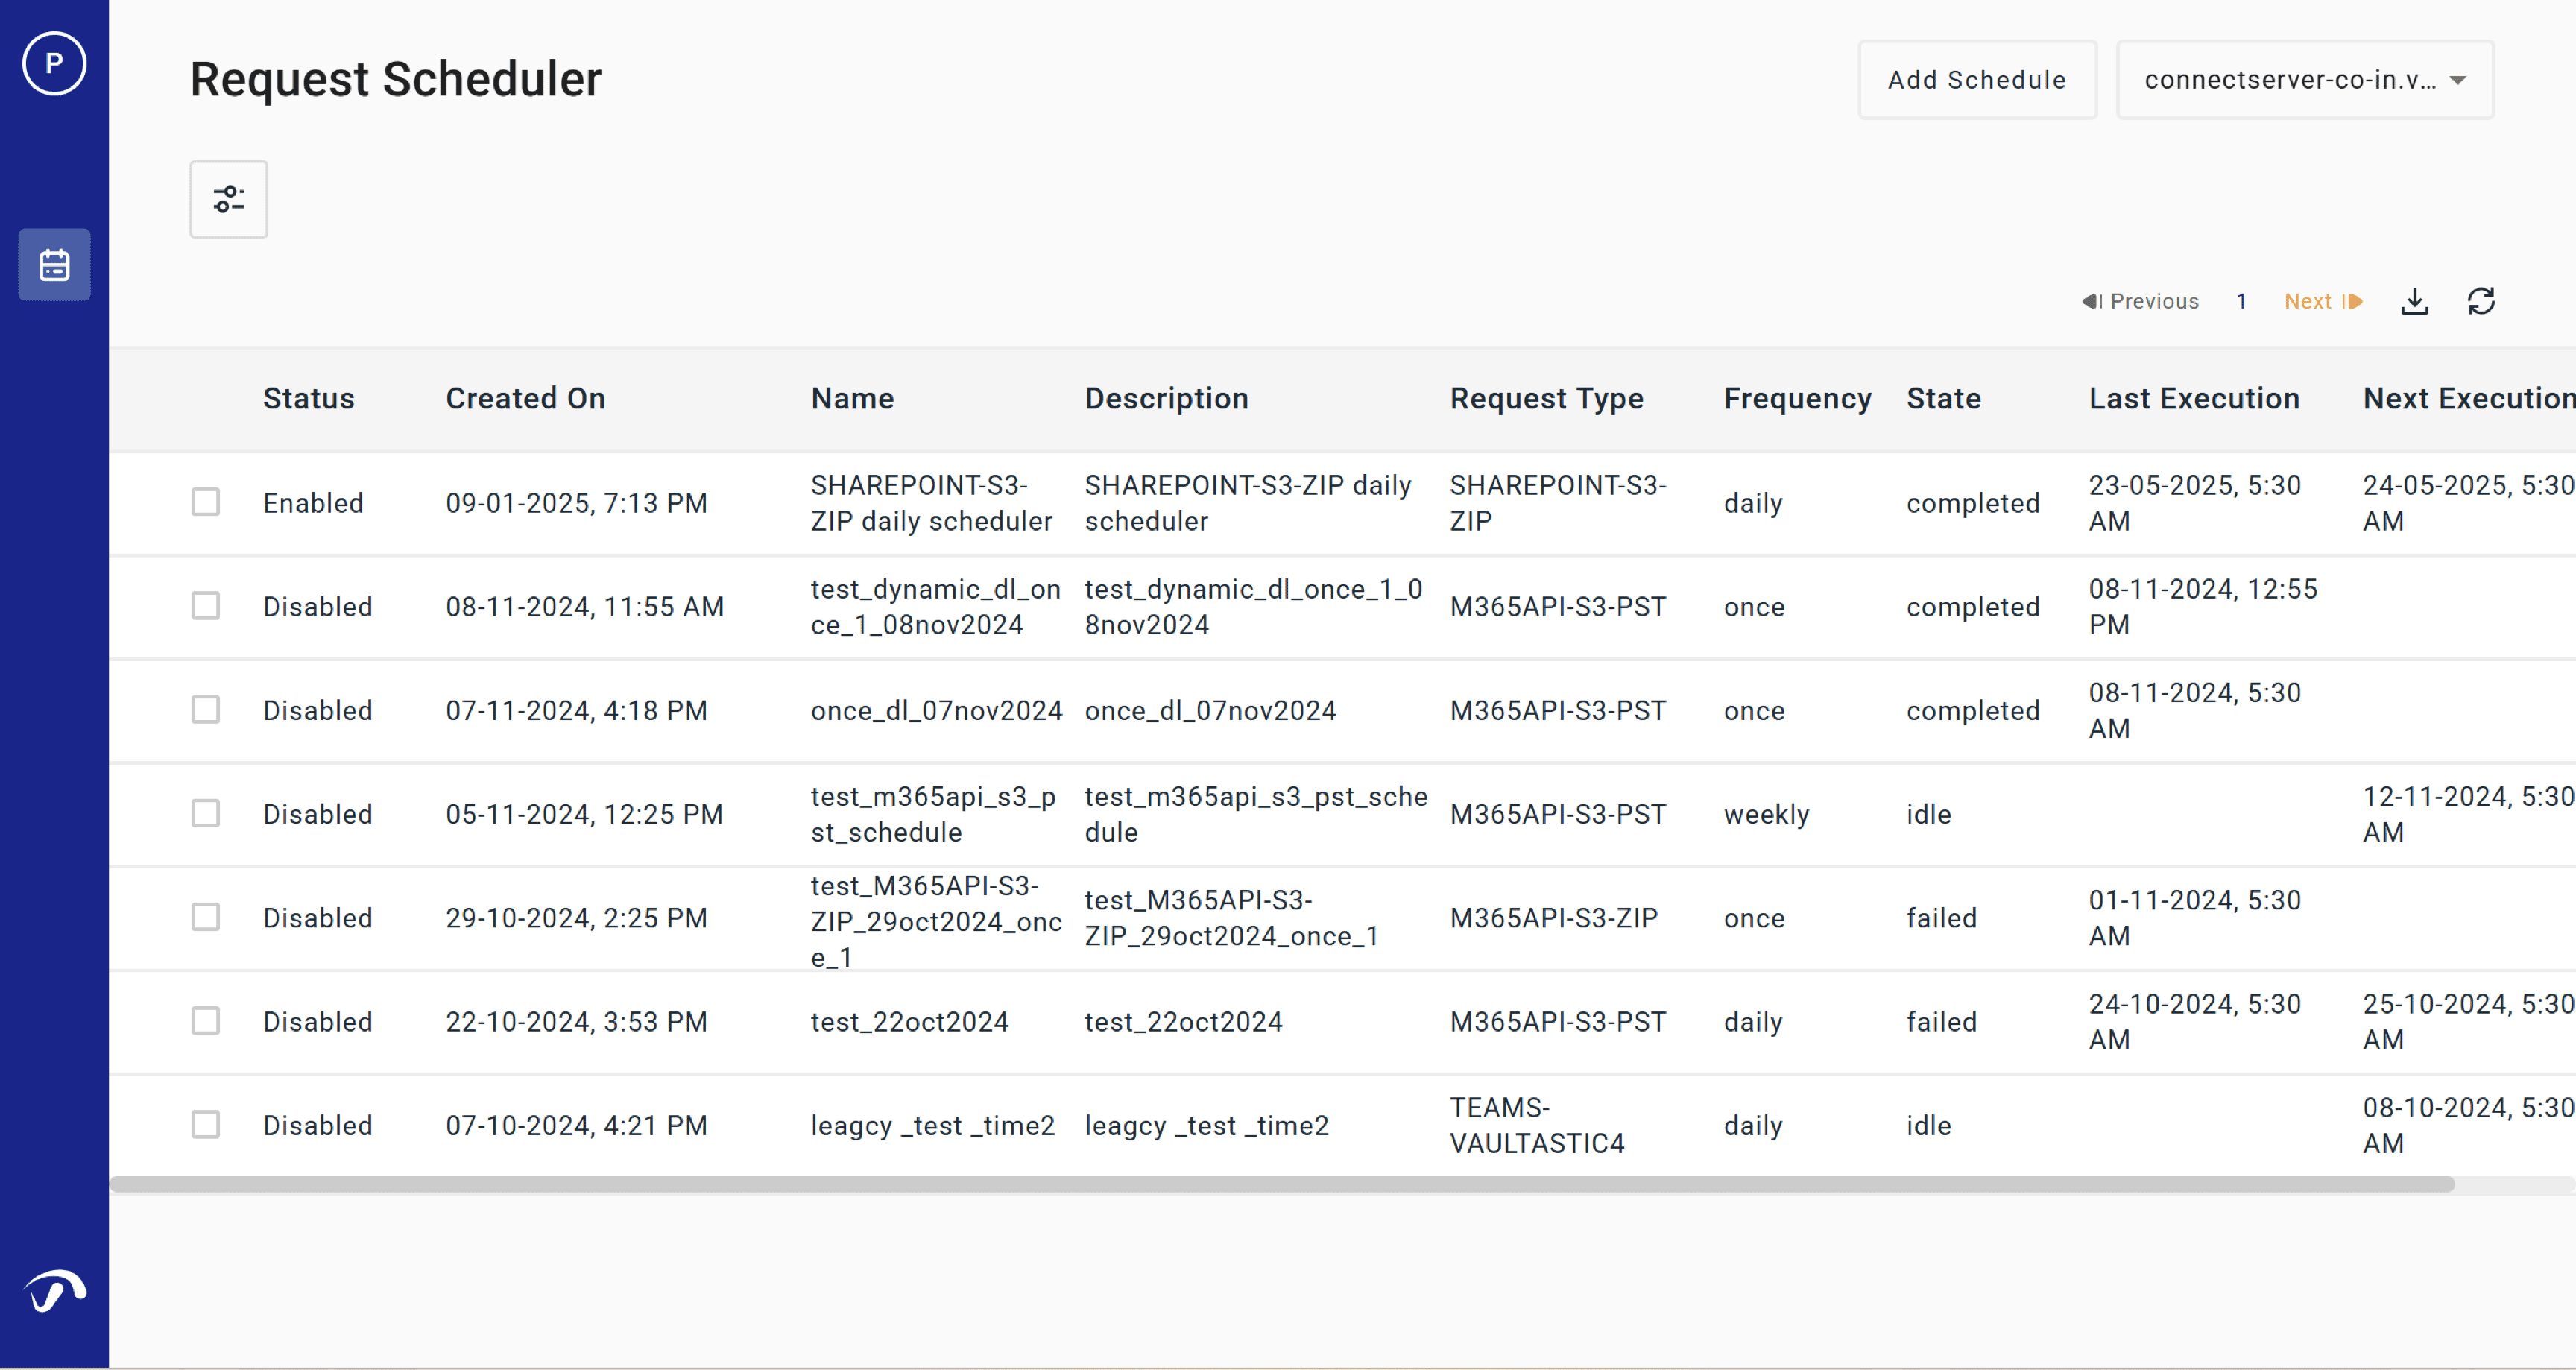
Task: Sort by the Created On column header
Action: [525, 398]
